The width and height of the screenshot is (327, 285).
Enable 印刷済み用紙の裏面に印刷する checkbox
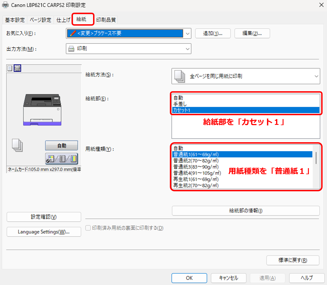(88, 228)
